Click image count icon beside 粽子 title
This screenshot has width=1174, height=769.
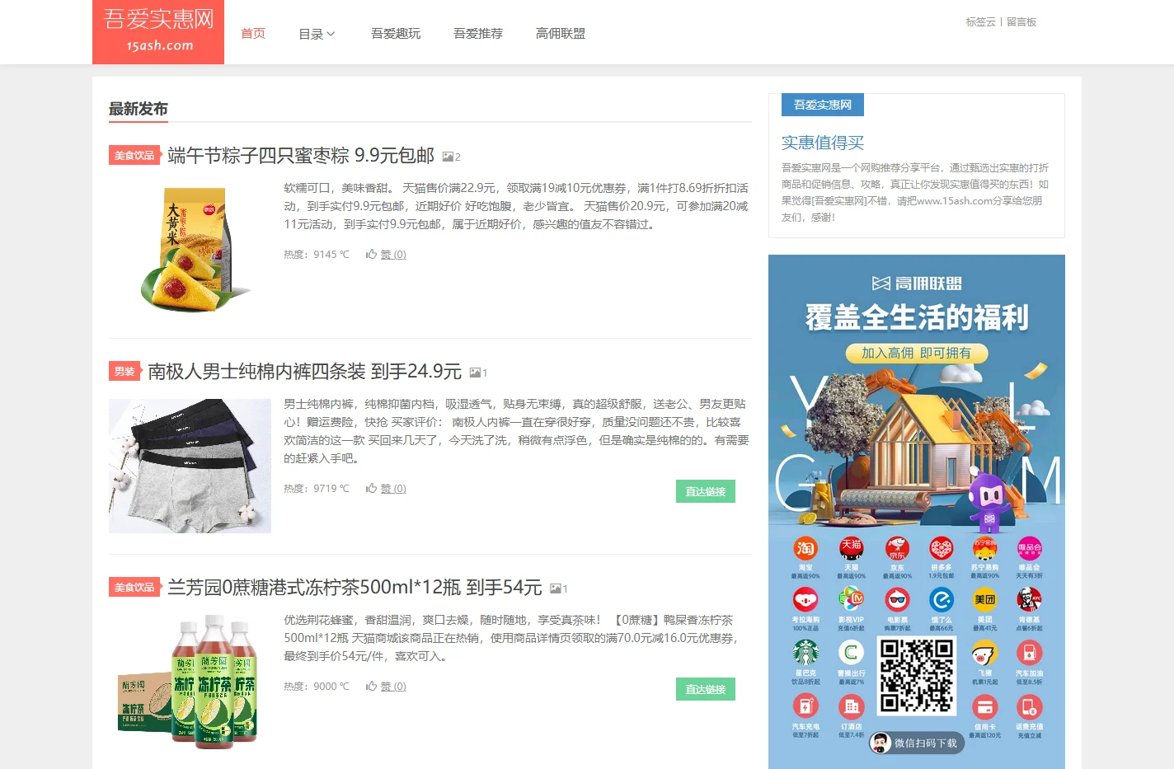[x=448, y=157]
